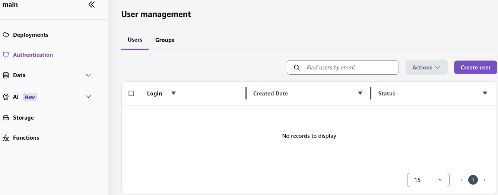Open Data in sidebar
The width and height of the screenshot is (498, 195).
click(x=19, y=75)
